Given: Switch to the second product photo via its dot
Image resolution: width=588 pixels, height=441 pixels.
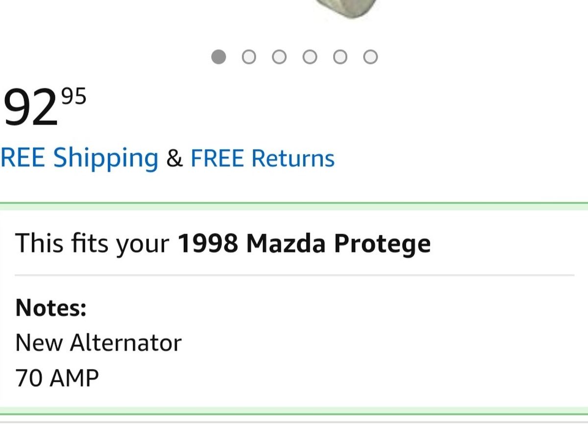Looking at the screenshot, I should pos(249,57).
